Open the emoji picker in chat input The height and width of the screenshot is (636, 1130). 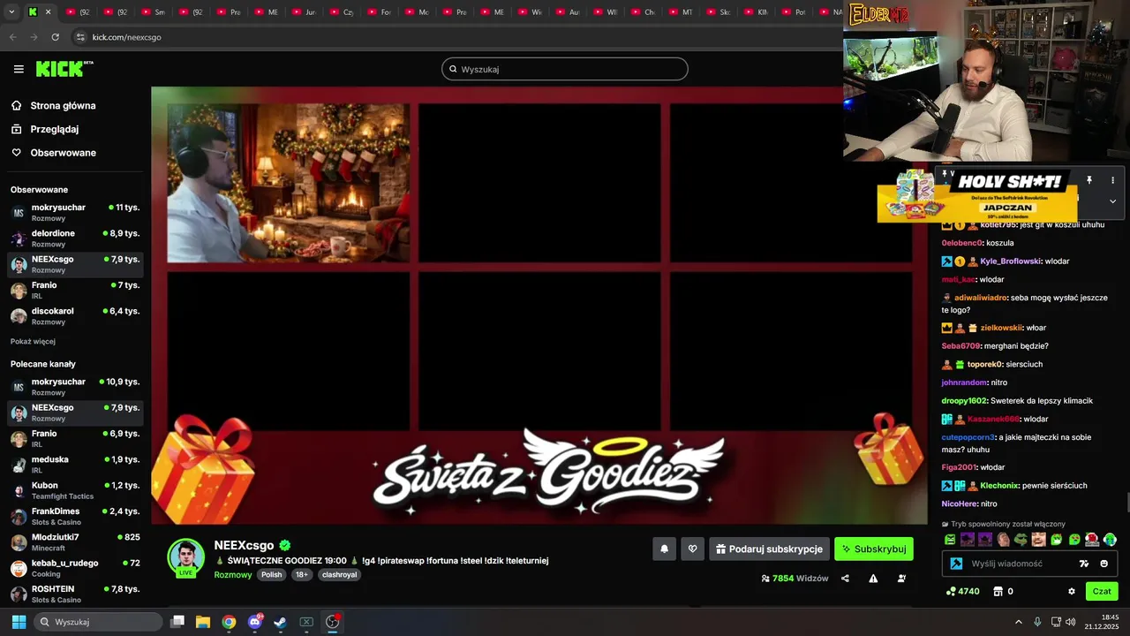pyautogui.click(x=1104, y=564)
